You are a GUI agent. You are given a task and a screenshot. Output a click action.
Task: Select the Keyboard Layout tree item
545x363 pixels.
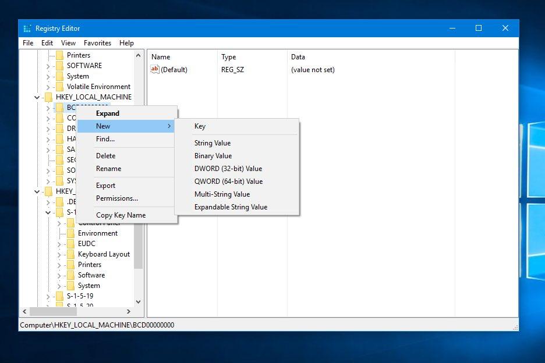pos(104,254)
